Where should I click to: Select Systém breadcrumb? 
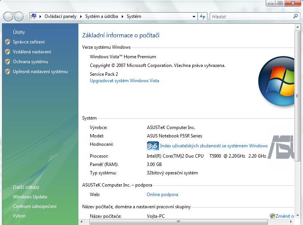pyautogui.click(x=134, y=16)
